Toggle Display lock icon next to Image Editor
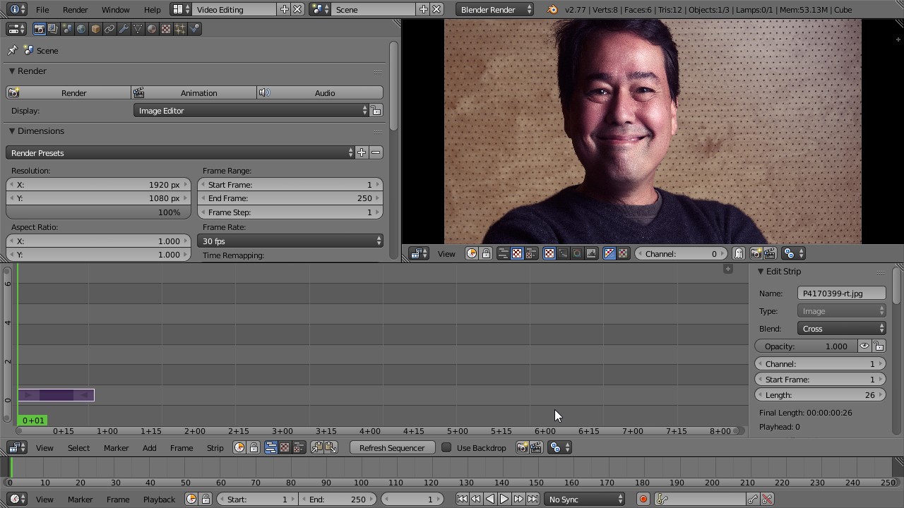904x508 pixels. [376, 111]
